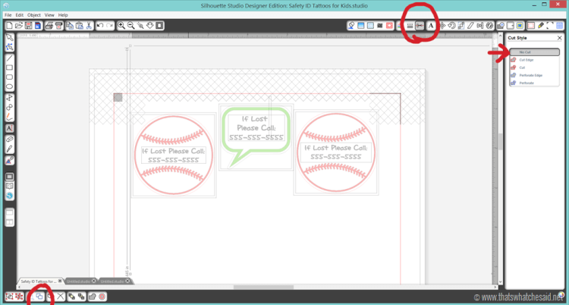Open the Grid settings icon
Screen dimensions: 569x305
(560, 26)
